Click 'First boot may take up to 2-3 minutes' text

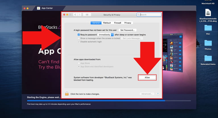pyautogui.click(x=59, y=104)
